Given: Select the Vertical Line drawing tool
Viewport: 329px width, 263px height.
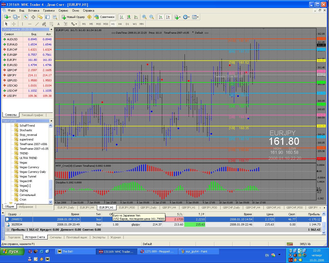Looking at the screenshot, I should click(23, 24).
